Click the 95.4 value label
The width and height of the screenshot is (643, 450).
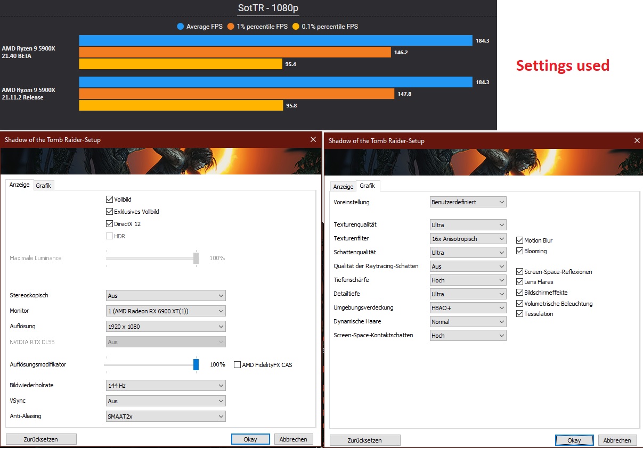[x=291, y=64]
